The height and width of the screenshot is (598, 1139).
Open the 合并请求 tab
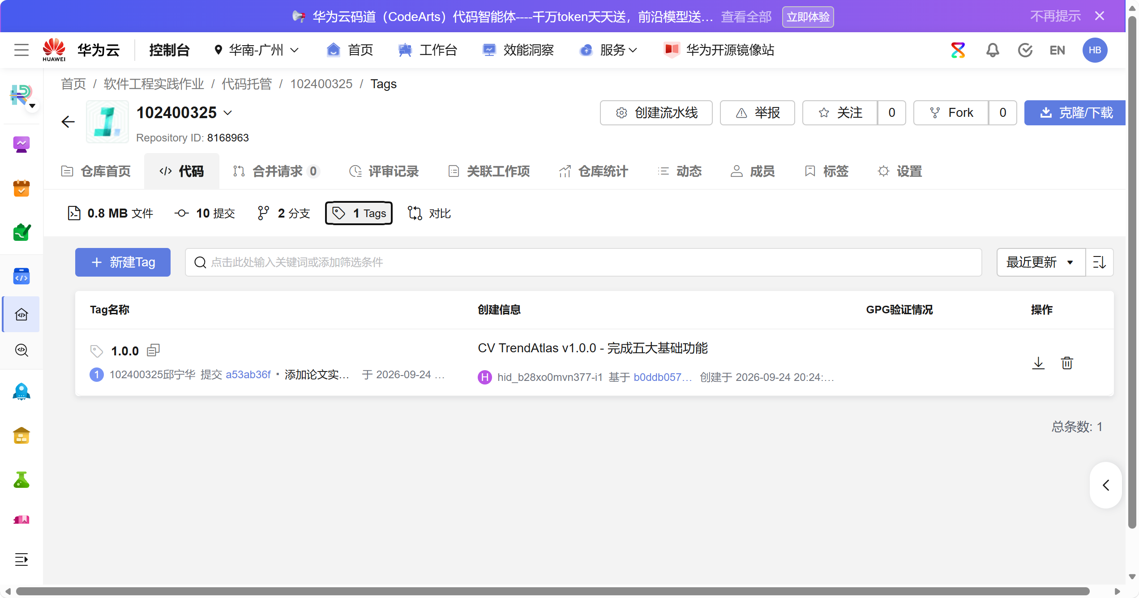coord(276,171)
